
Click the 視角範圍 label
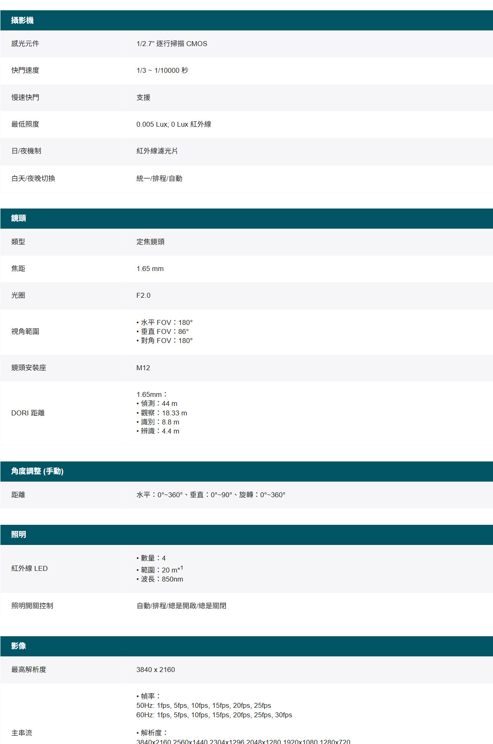(x=25, y=331)
